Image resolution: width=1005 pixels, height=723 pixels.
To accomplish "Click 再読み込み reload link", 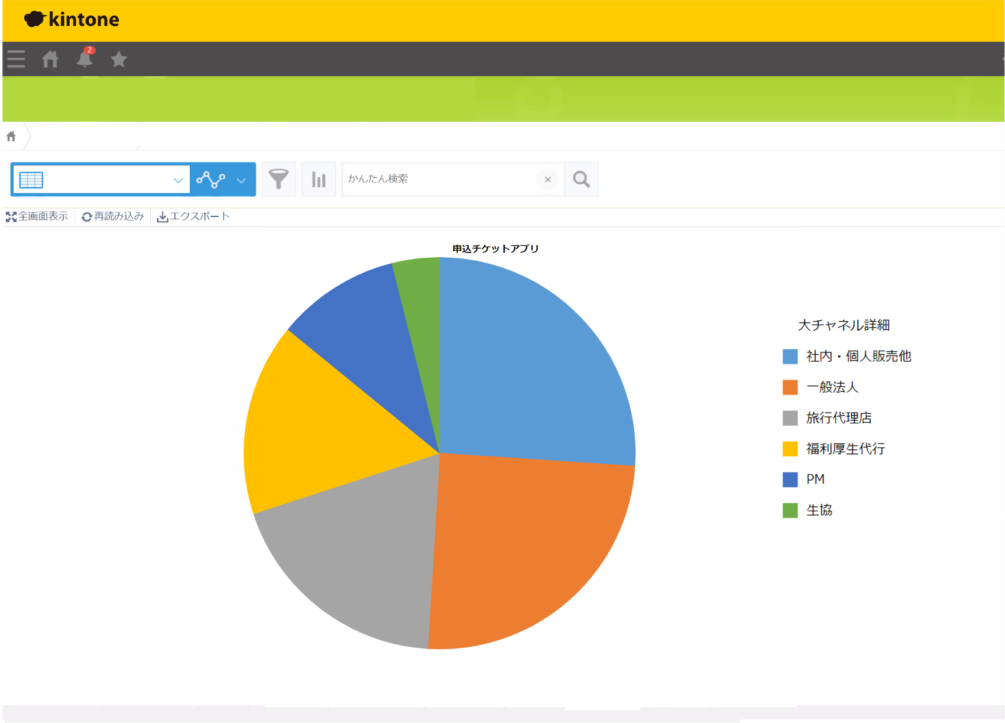I will [x=113, y=216].
